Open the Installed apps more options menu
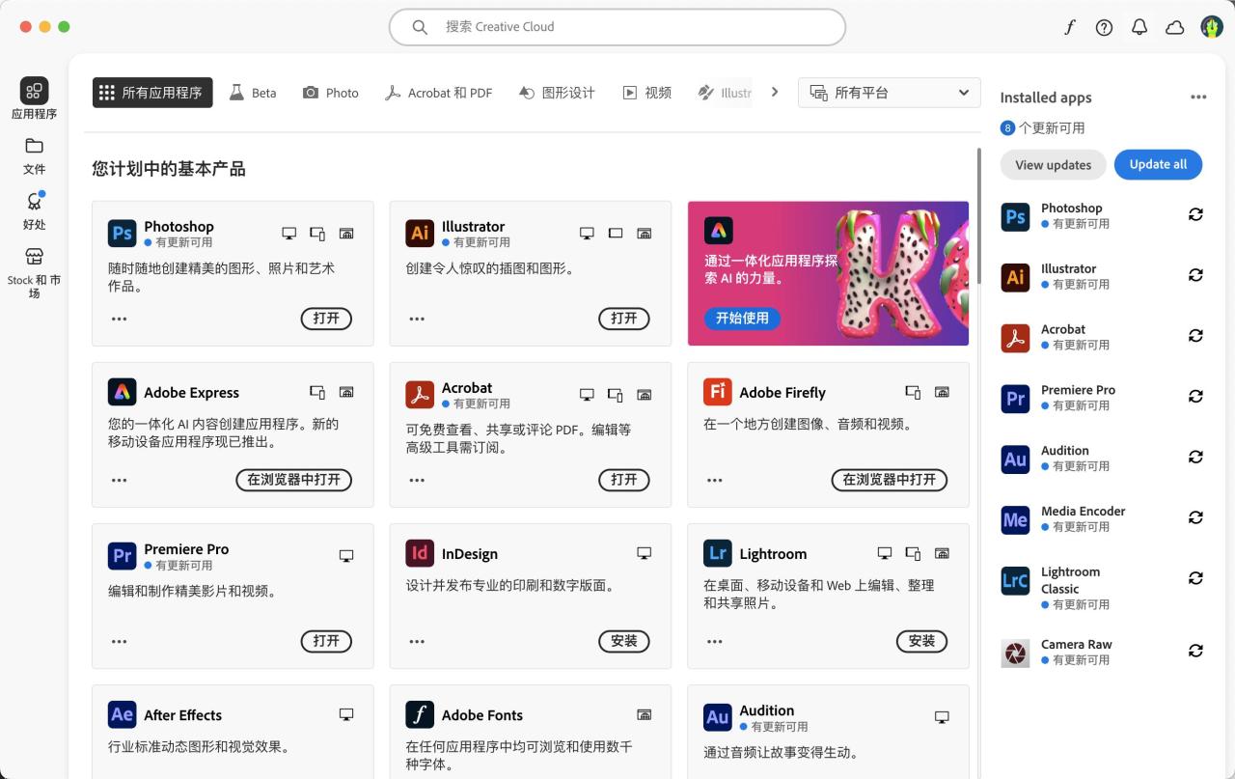Viewport: 1235px width, 779px height. (1198, 97)
